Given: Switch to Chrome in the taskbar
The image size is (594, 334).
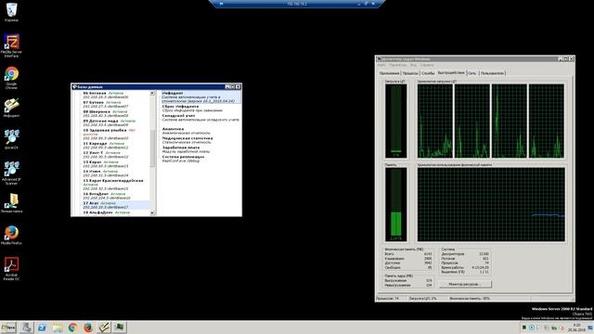Looking at the screenshot, I should [x=72, y=328].
